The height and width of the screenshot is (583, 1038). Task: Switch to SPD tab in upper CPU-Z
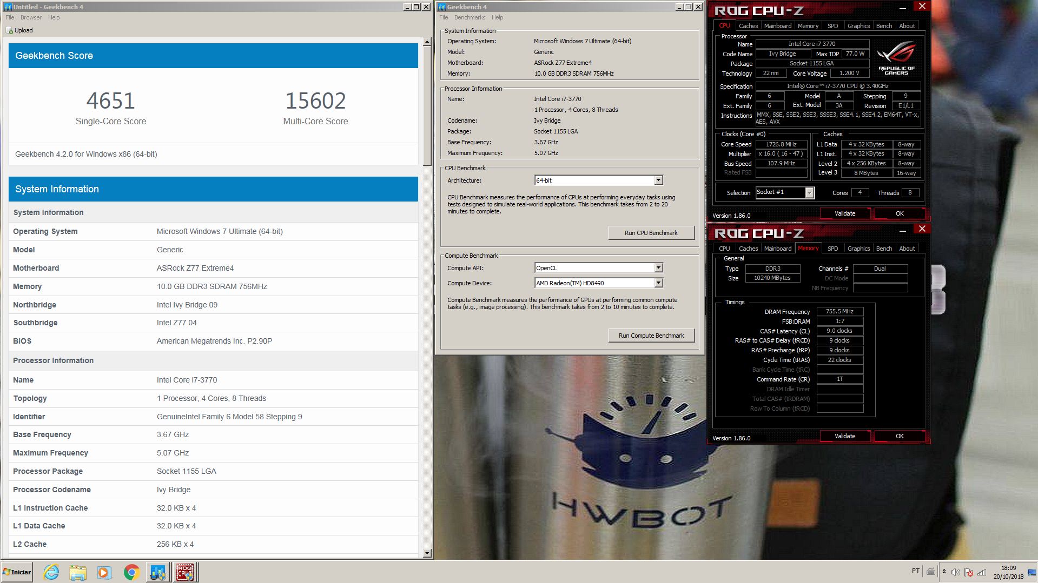[832, 26]
